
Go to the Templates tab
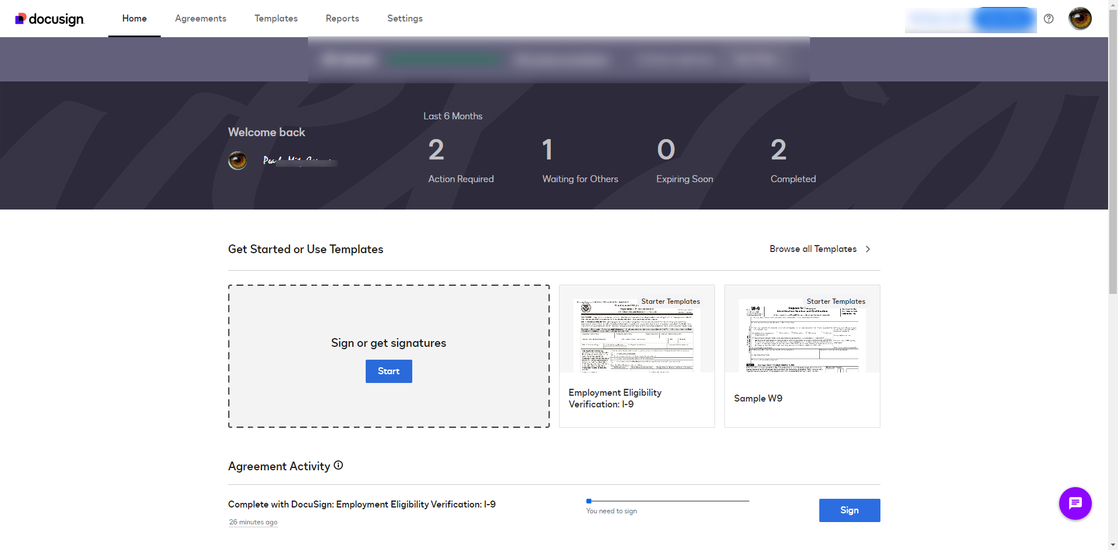[x=276, y=19]
